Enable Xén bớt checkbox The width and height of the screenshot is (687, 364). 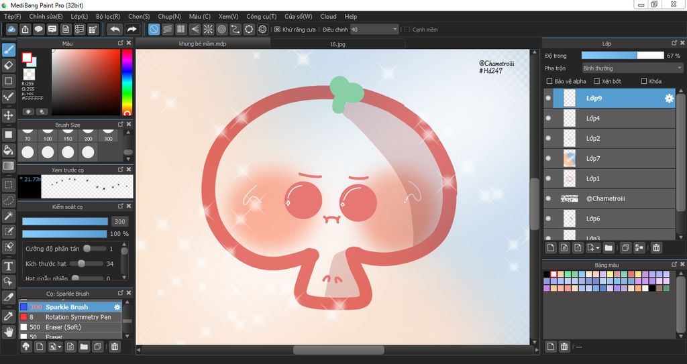tap(596, 81)
